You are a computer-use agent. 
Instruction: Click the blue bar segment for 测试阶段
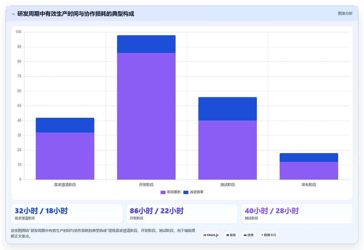227,109
